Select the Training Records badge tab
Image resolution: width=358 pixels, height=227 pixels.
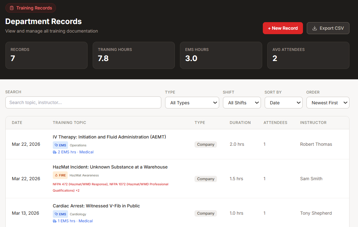point(31,8)
